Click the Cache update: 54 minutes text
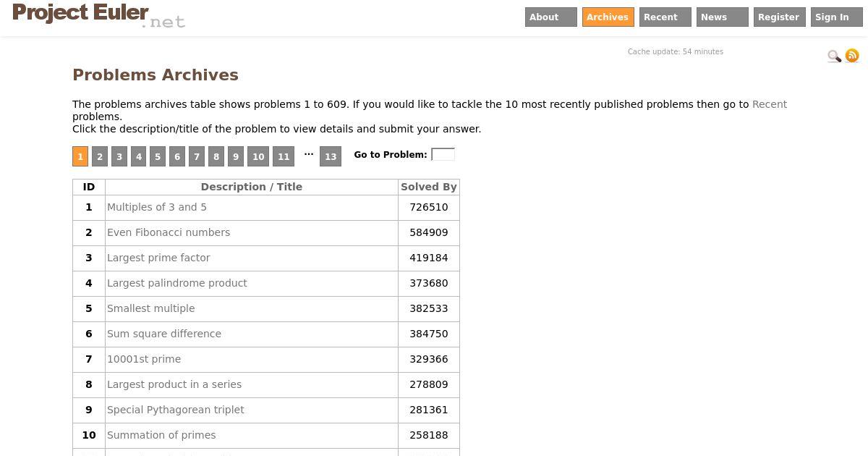868x456 pixels. 676,52
